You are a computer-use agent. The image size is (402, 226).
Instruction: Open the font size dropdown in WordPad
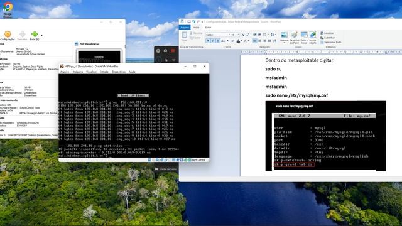point(238,35)
